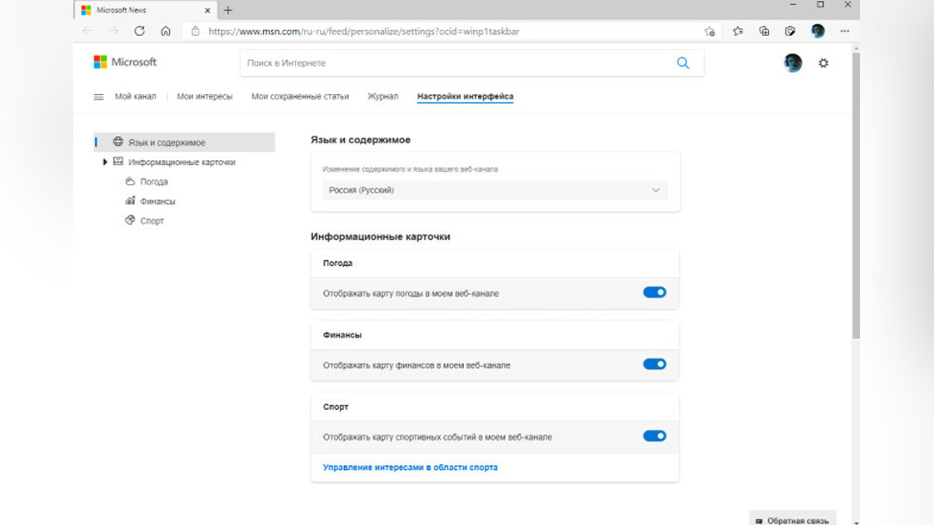934x525 pixels.
Task: Add this page to favorites star icon
Action: (709, 31)
